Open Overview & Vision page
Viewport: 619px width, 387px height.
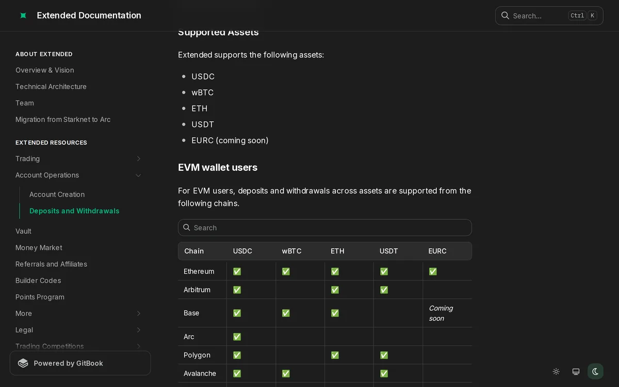[x=45, y=70]
